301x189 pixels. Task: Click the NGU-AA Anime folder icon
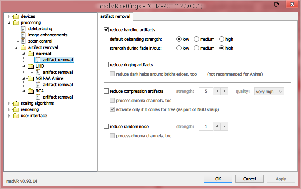pyautogui.click(x=31, y=78)
